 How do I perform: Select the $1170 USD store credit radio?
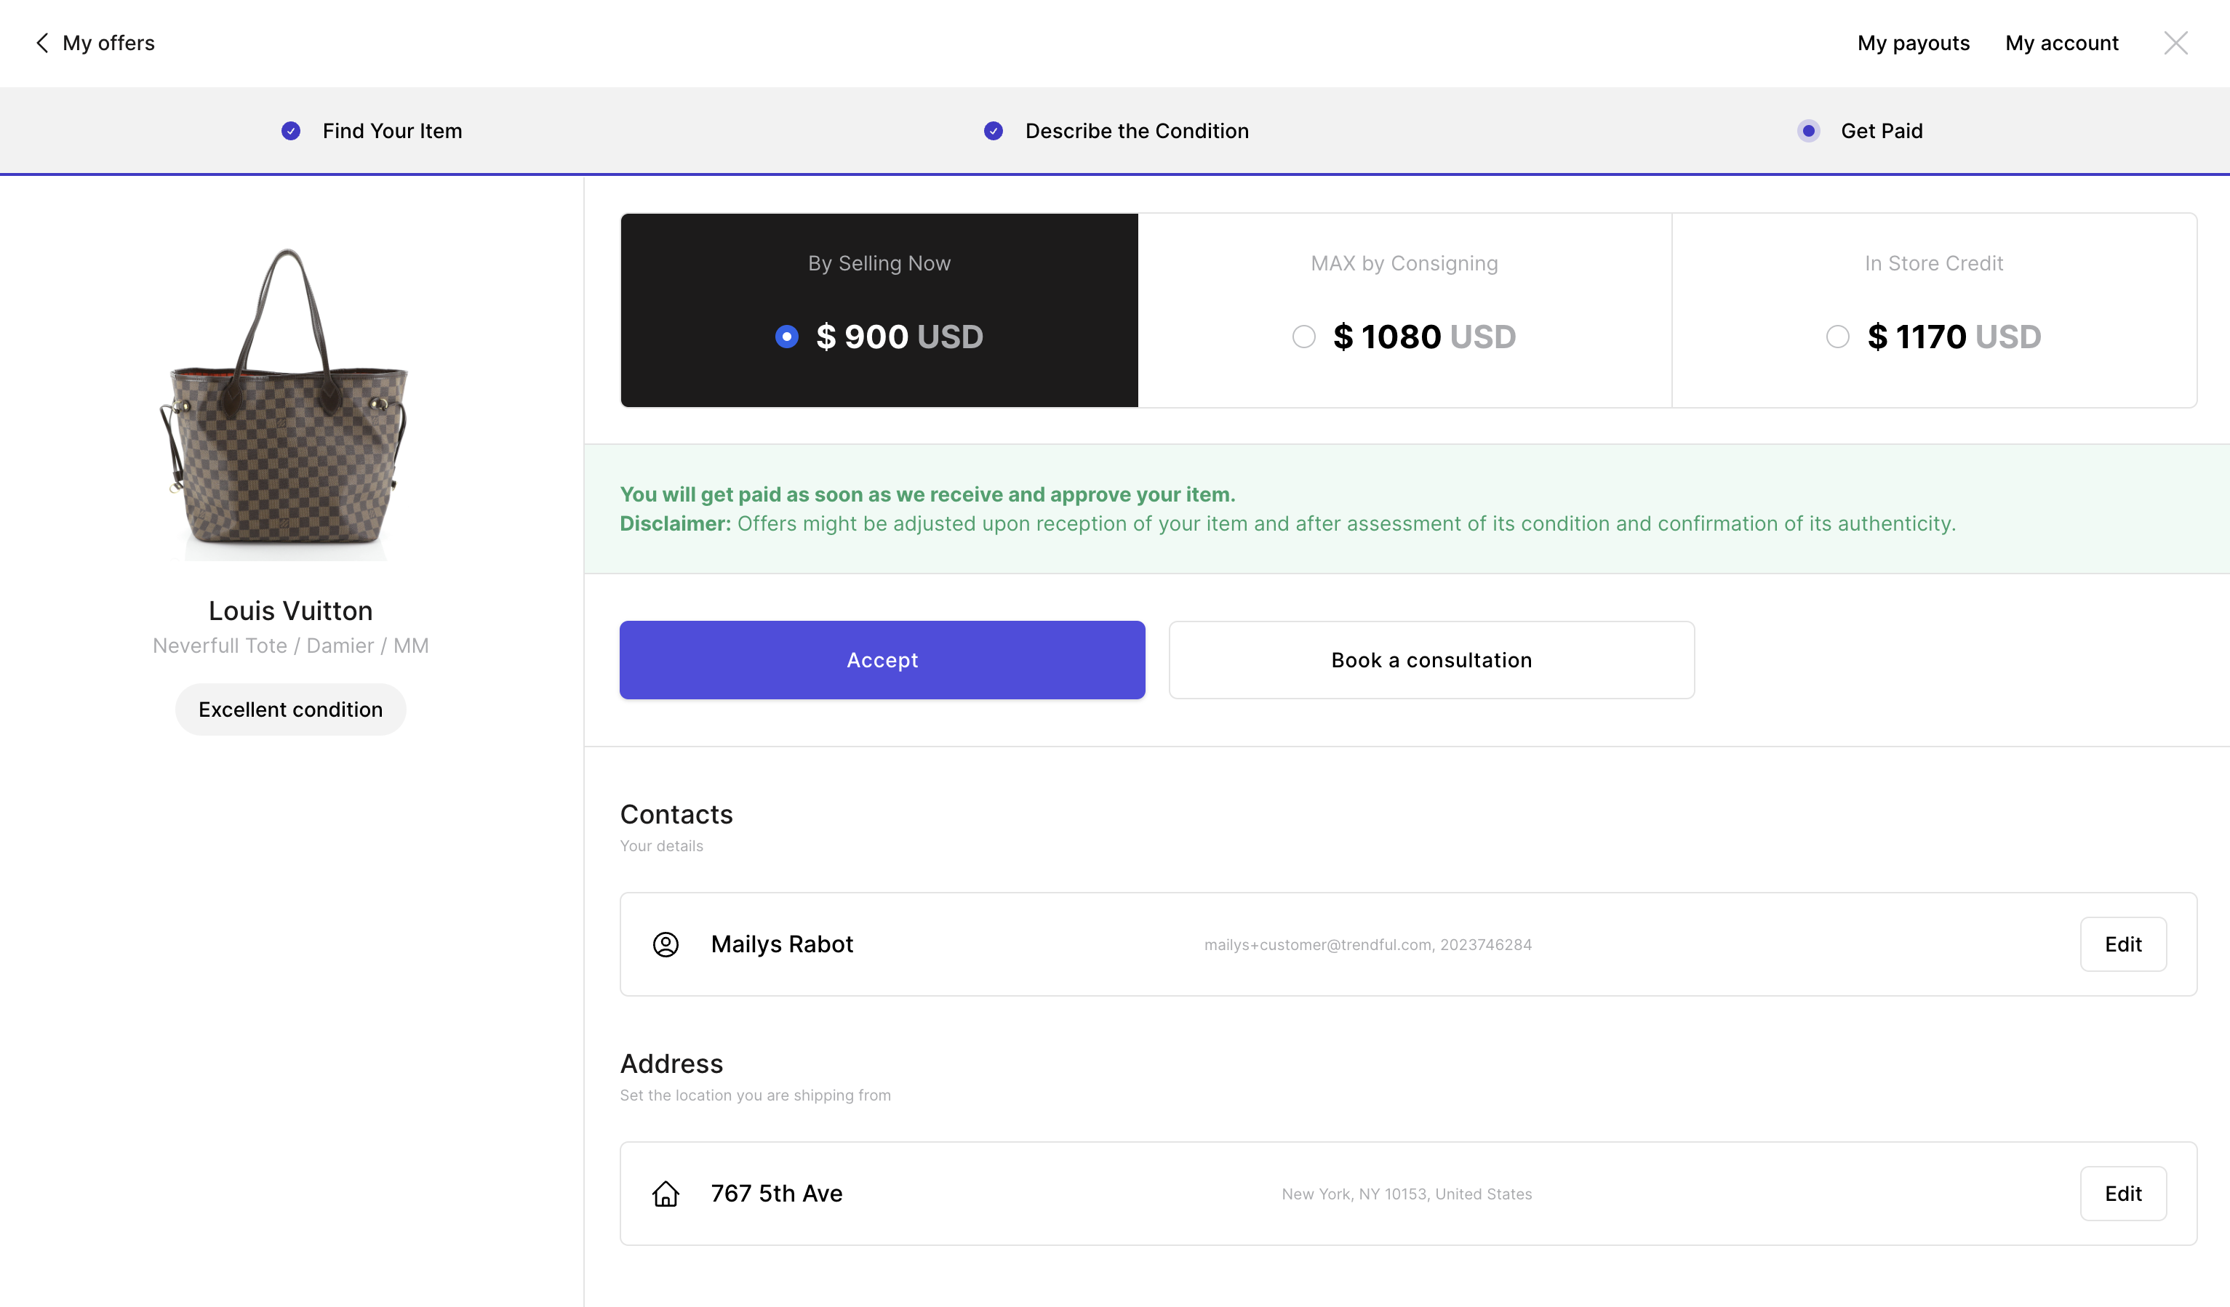pyautogui.click(x=1838, y=337)
